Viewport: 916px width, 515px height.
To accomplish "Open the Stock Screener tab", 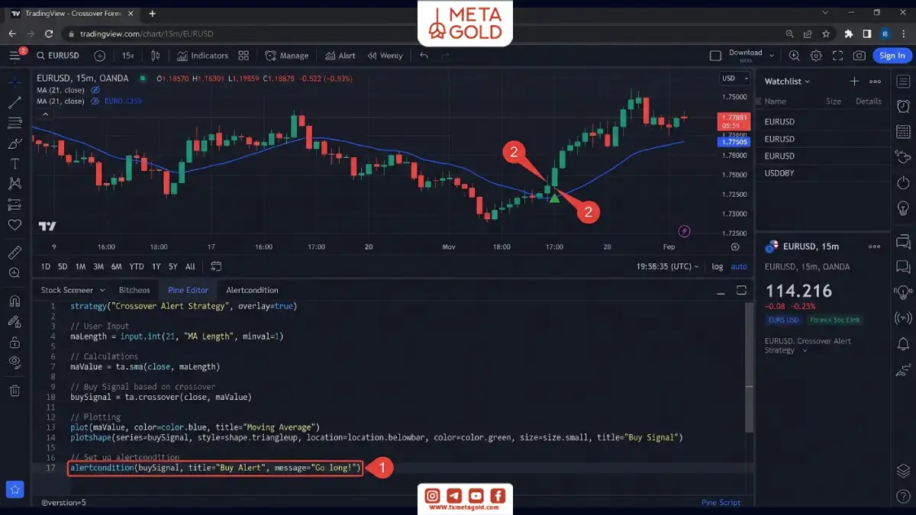I will coord(66,290).
